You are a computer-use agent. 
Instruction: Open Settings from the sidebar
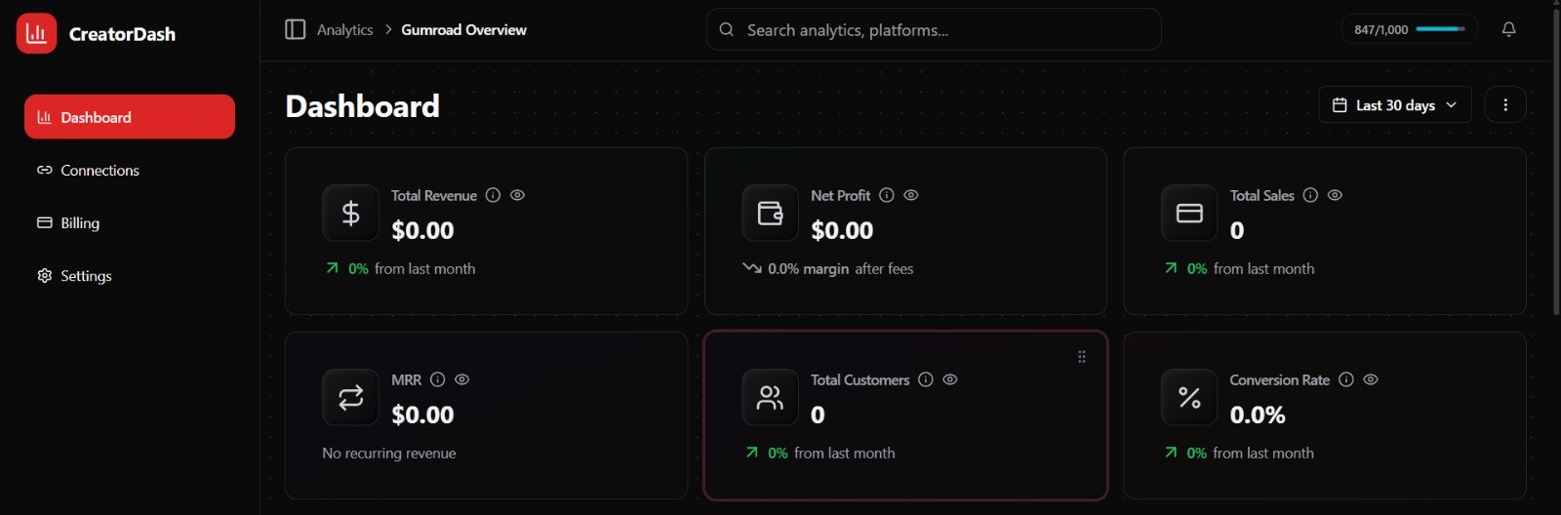coord(86,276)
